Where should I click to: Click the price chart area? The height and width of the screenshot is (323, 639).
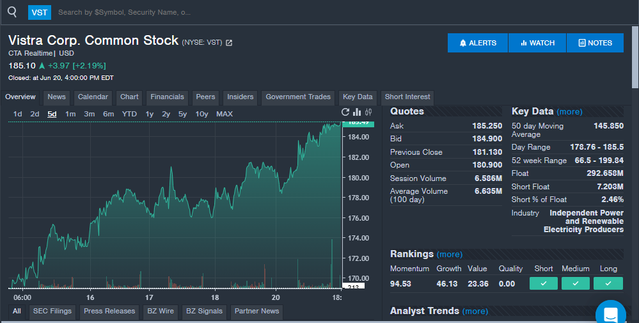(x=175, y=203)
